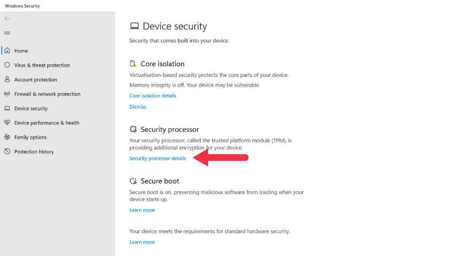Click the Family options people icon

click(7, 137)
